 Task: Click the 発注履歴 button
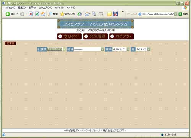pos(95,36)
